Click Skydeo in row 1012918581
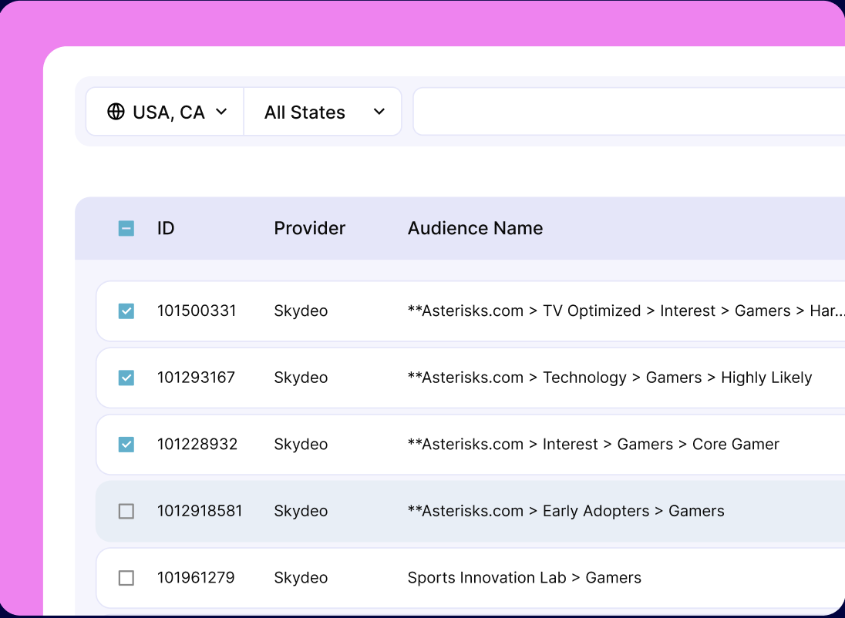Screen dimensions: 845x618 pyautogui.click(x=301, y=511)
